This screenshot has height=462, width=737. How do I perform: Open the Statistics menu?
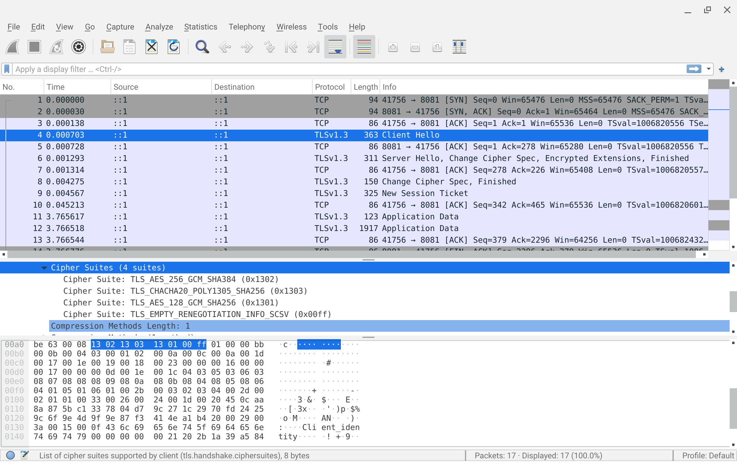coord(201,27)
